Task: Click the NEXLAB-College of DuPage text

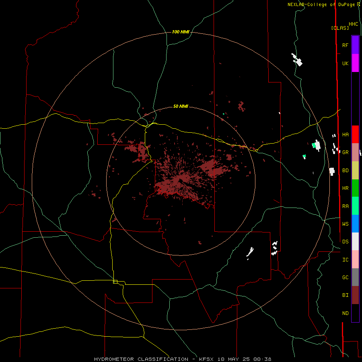Action: [x=321, y=4]
